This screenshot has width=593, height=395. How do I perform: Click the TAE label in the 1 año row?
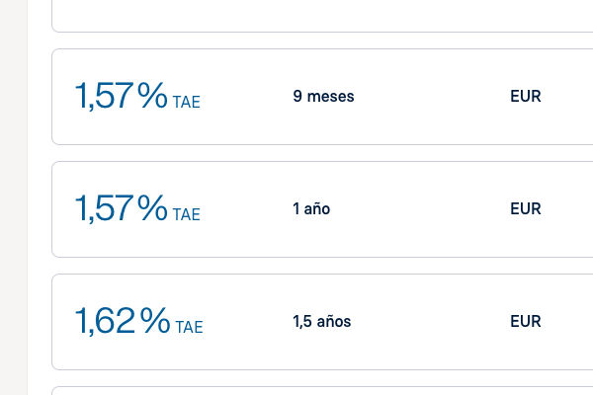click(x=186, y=214)
